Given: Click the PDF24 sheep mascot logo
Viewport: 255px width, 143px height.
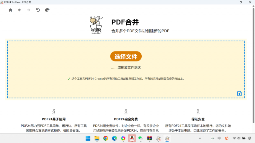Looking at the screenshot, I should click(x=96, y=25).
